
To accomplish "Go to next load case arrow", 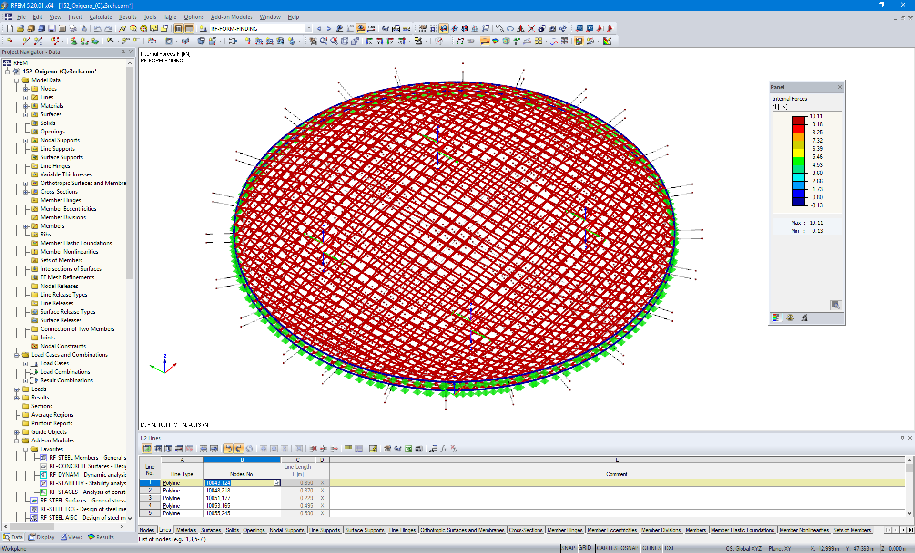I will tap(329, 29).
